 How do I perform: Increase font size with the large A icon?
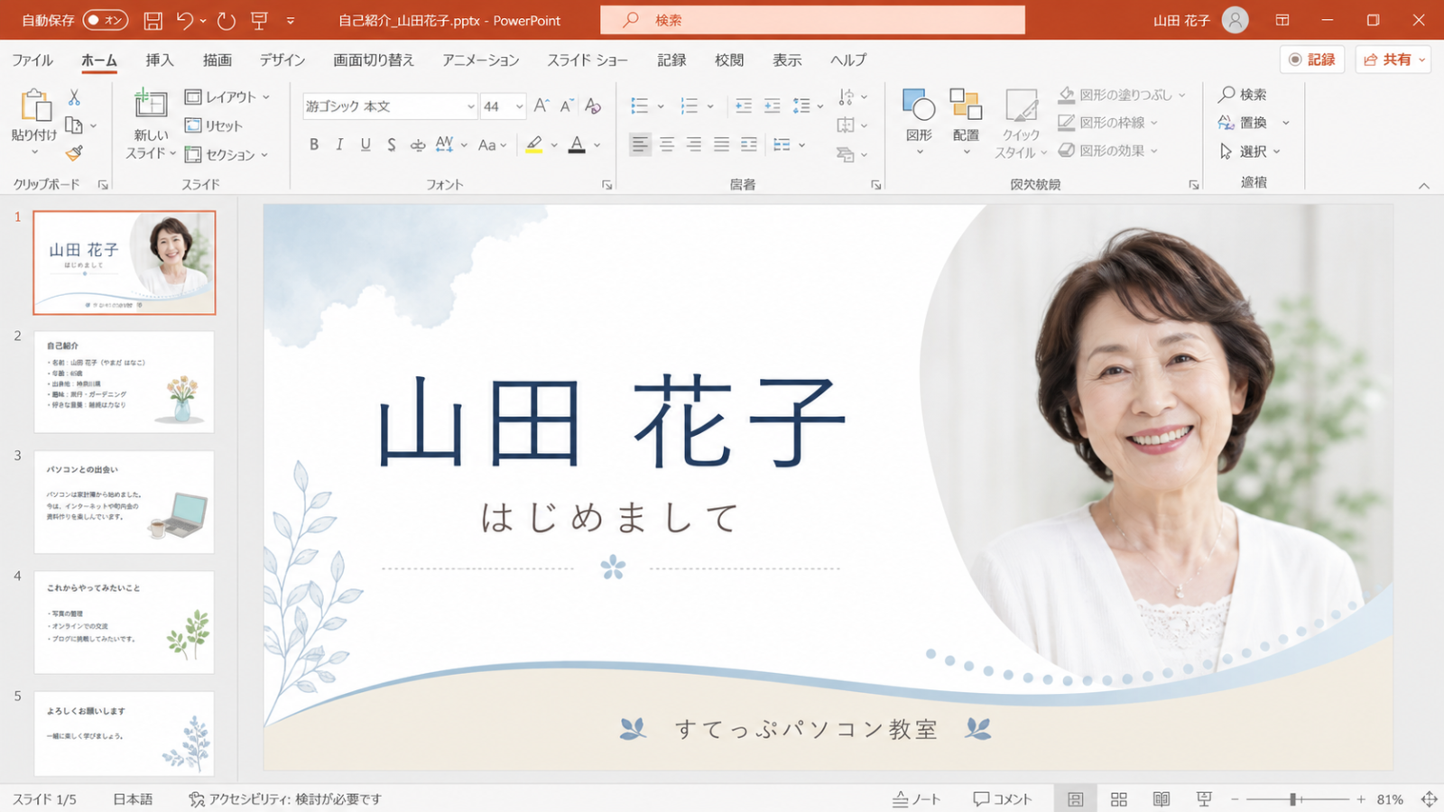[x=541, y=106]
